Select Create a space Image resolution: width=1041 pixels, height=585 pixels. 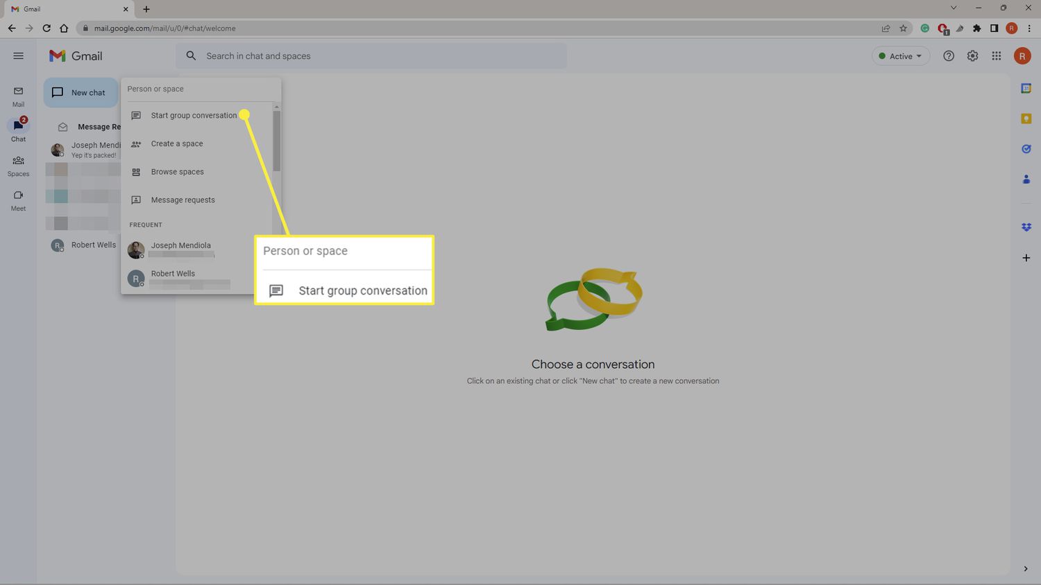tap(196, 143)
